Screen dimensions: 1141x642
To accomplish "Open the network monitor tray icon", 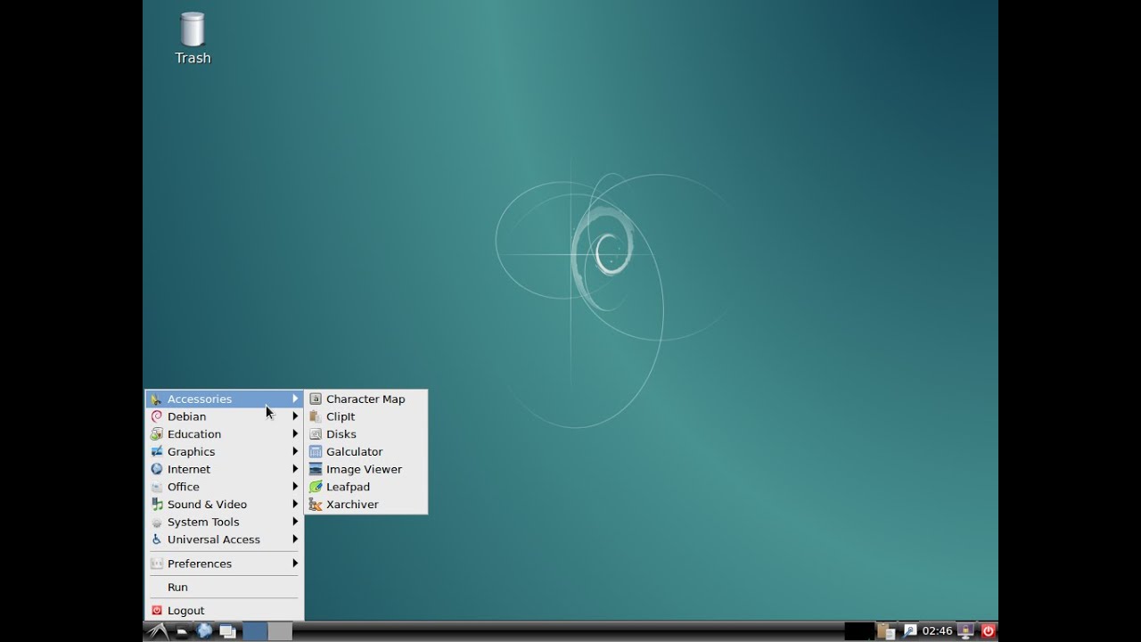I will [965, 631].
